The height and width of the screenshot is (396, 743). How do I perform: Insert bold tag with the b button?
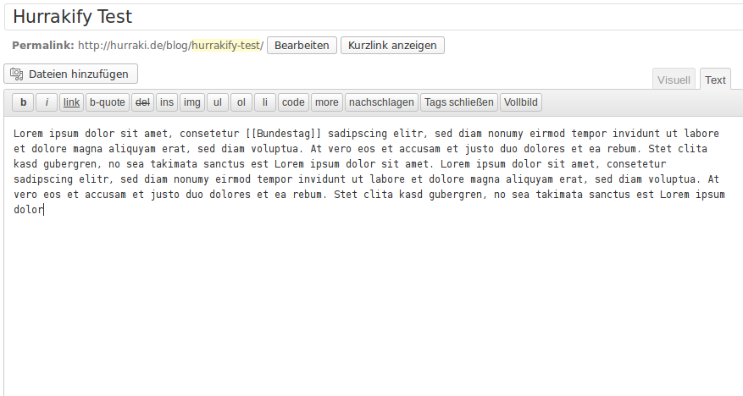click(23, 102)
